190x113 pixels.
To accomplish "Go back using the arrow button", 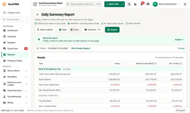I will (x=37, y=14).
